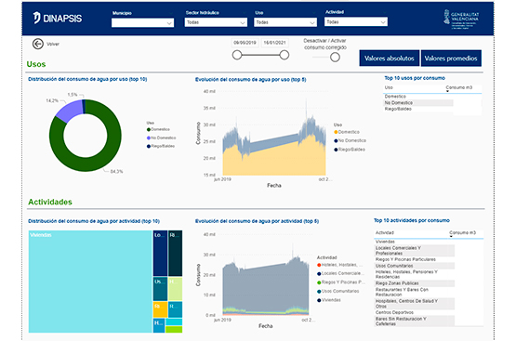Click the Valores absolutos button
Image resolution: width=516 pixels, height=341 pixels.
[389, 59]
